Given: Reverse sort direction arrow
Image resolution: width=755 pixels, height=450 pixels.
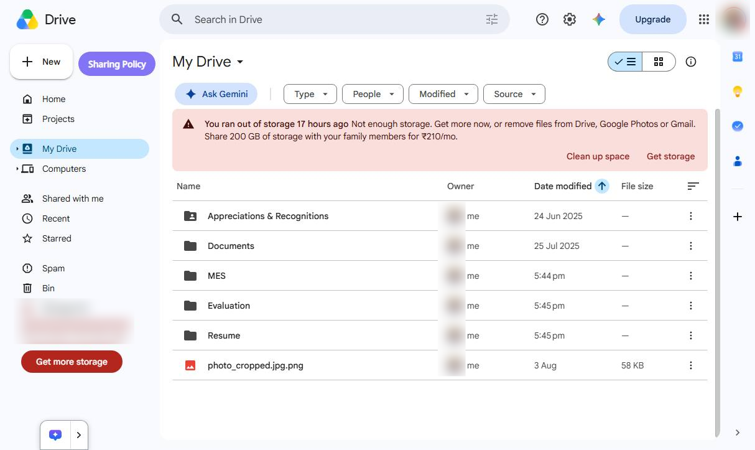Looking at the screenshot, I should coord(601,186).
